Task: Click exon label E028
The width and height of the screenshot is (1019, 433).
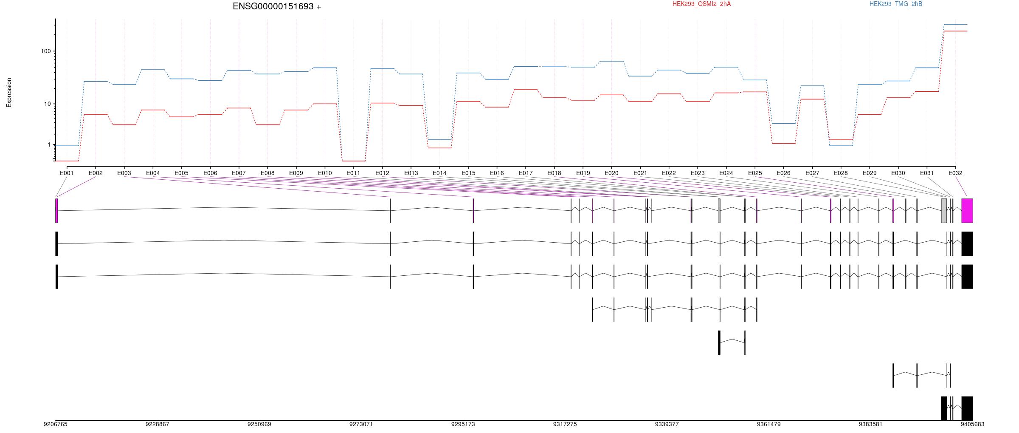Action: [841, 173]
